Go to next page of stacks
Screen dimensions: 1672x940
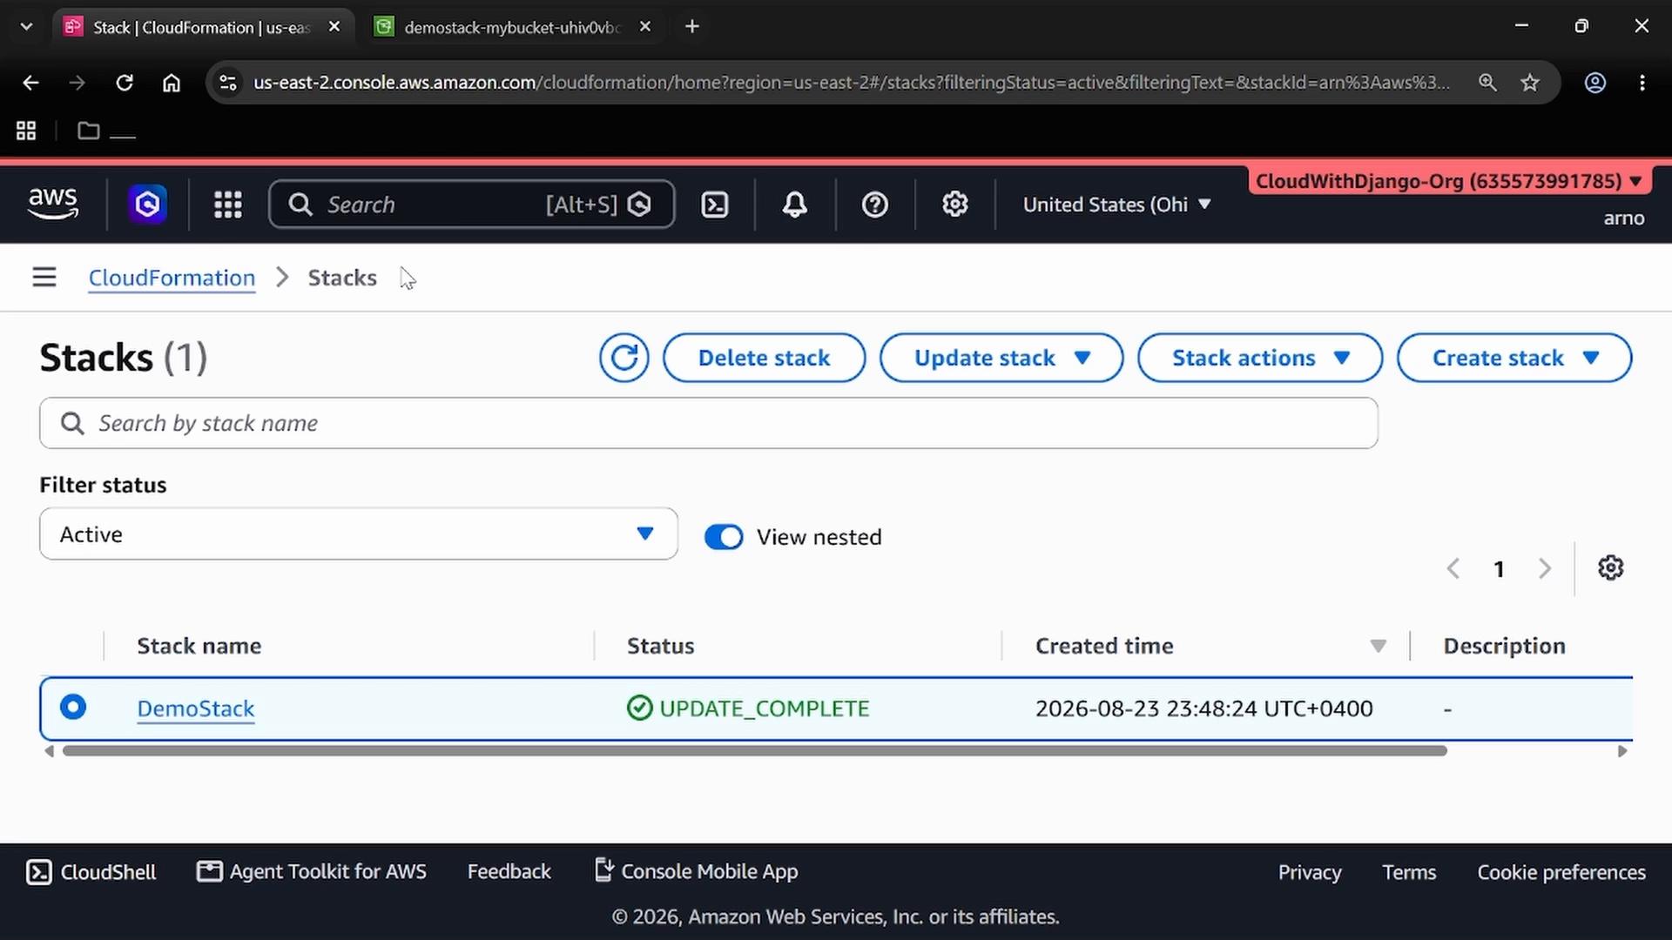click(1545, 569)
